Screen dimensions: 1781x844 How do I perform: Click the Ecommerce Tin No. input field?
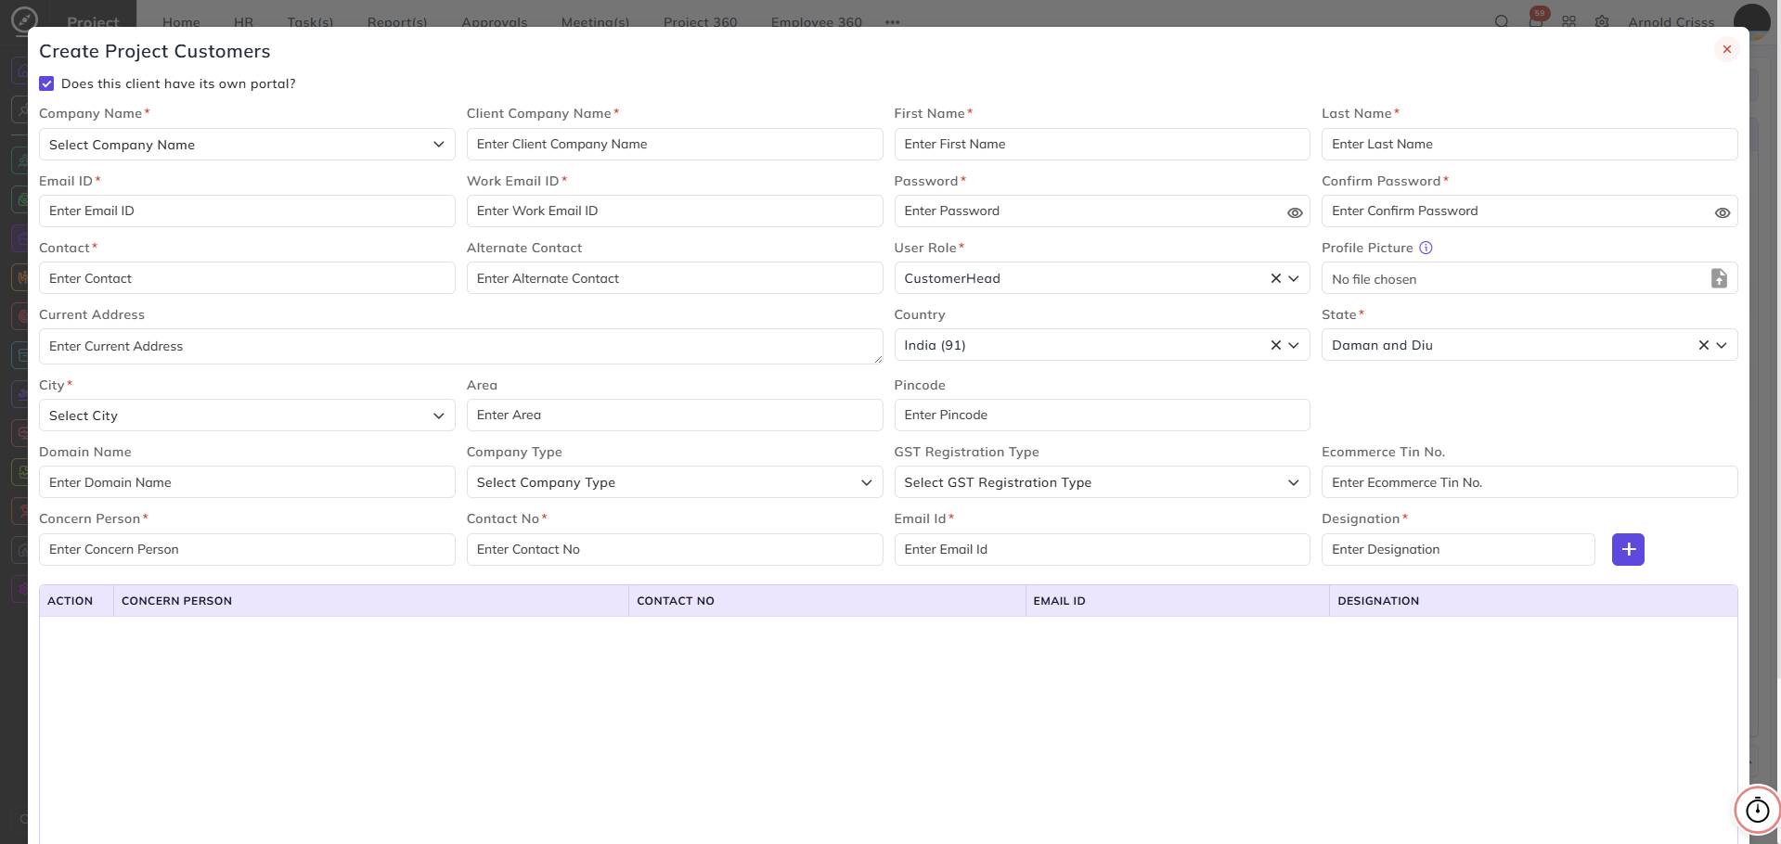point(1529,482)
